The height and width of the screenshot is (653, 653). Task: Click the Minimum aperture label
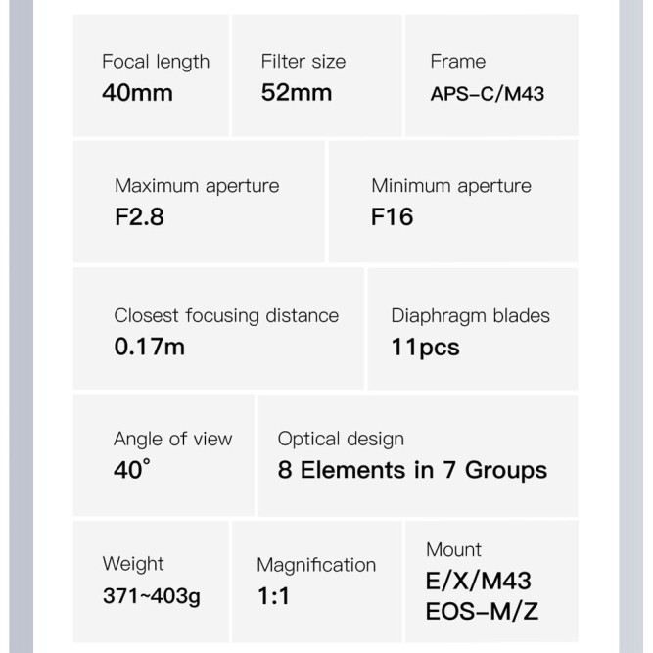click(451, 186)
